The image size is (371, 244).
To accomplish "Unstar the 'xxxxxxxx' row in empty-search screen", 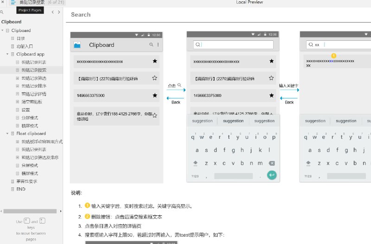I will (271, 61).
